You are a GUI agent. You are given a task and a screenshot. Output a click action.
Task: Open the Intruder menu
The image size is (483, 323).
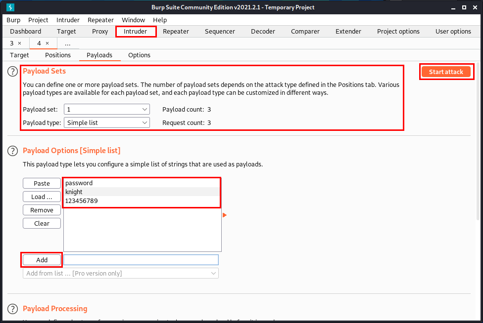[x=68, y=20]
